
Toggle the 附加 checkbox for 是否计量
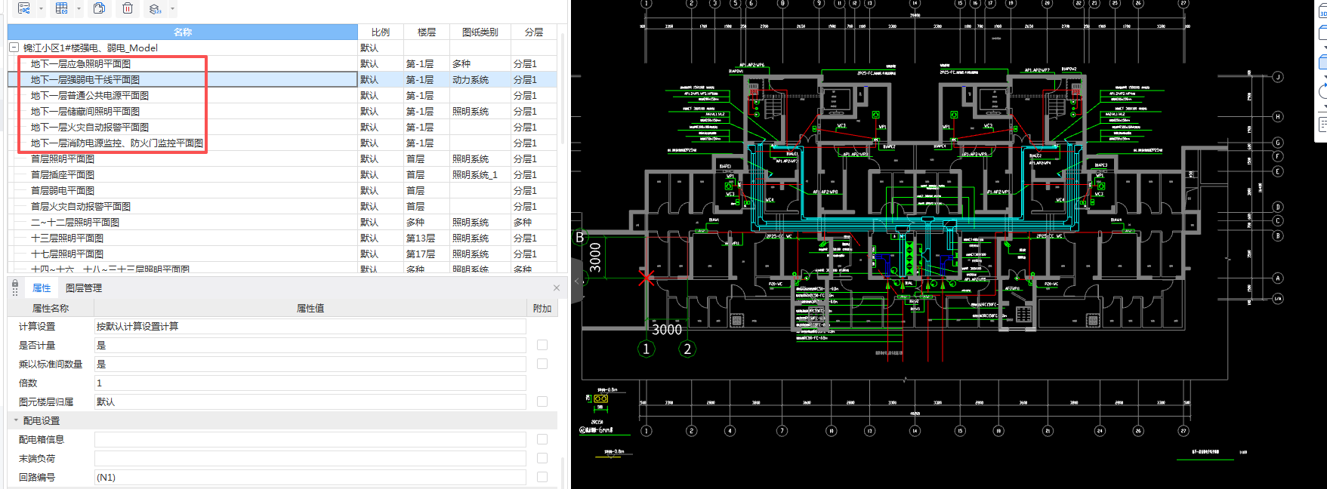542,345
